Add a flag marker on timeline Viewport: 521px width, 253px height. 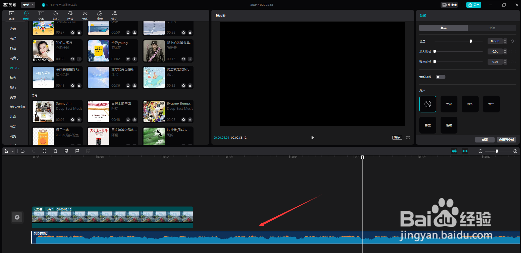tap(77, 151)
